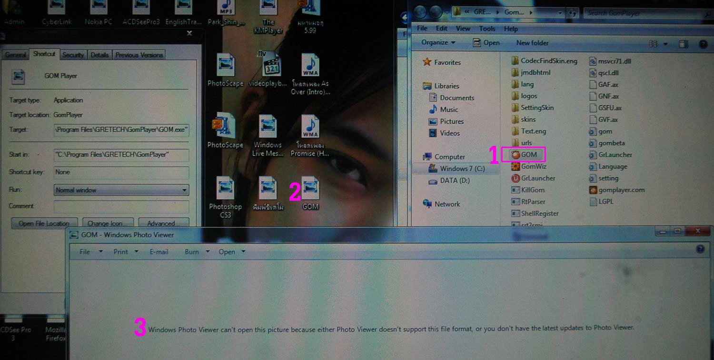This screenshot has height=360, width=714.
Task: Click New folder in Explorer toolbar
Action: coord(533,43)
